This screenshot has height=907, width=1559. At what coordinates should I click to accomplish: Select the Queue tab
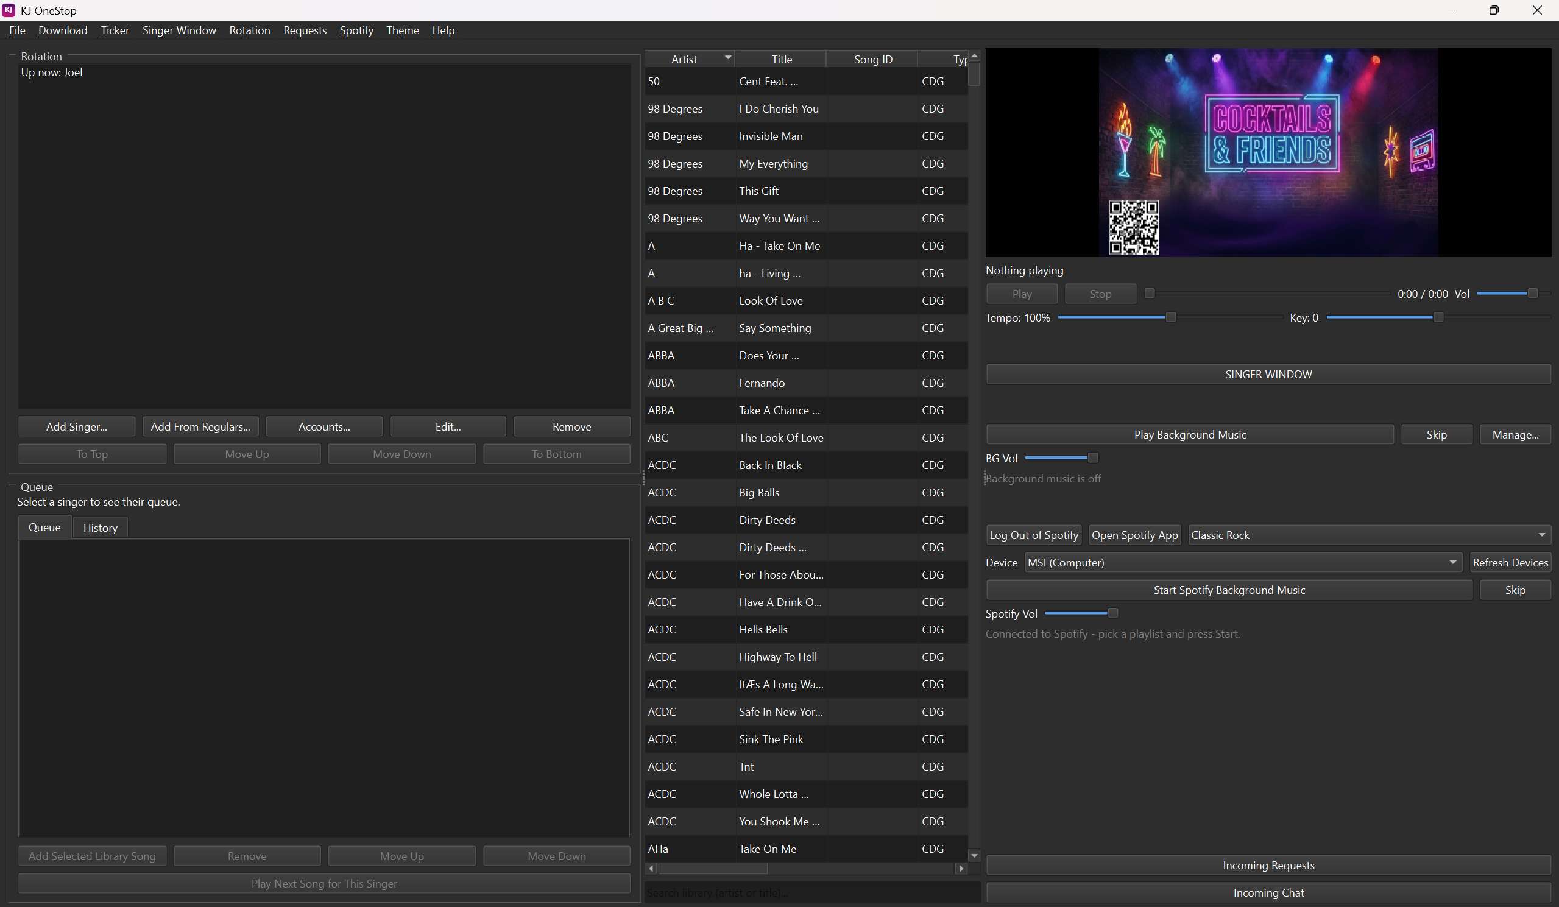[x=44, y=527]
